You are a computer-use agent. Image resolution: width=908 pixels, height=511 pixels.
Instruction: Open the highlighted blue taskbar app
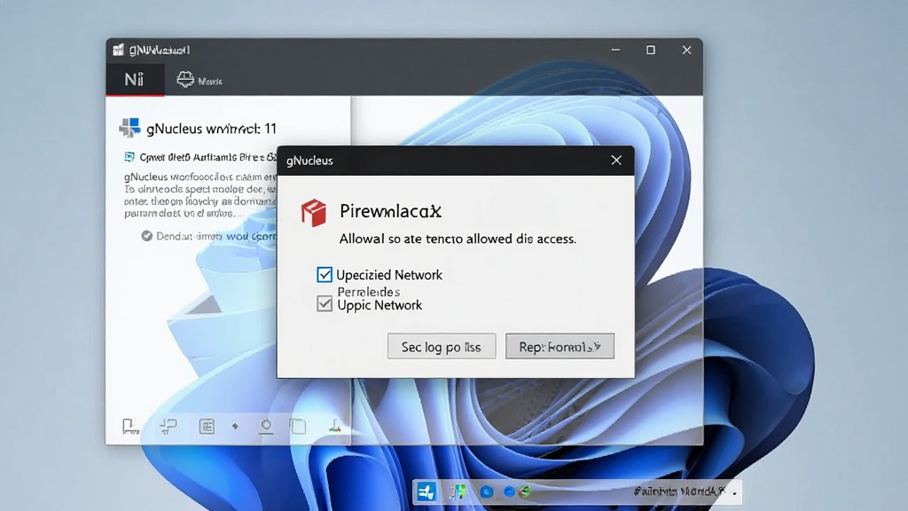[x=427, y=491]
